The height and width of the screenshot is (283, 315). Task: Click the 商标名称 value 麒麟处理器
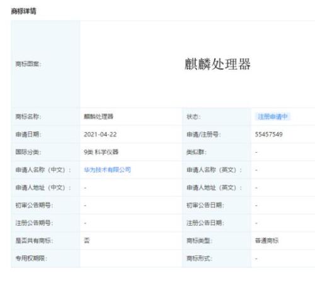pos(98,116)
